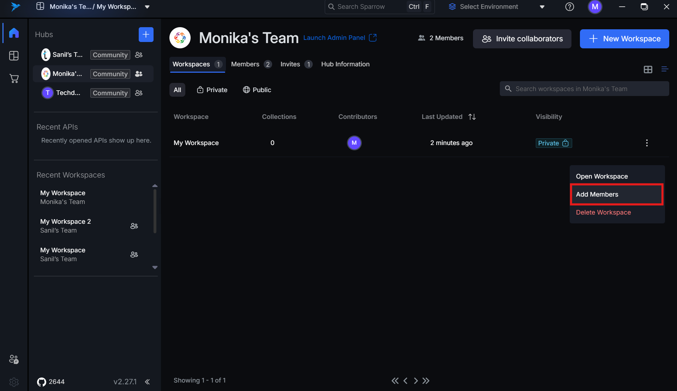Click the Visibility column header

[549, 117]
